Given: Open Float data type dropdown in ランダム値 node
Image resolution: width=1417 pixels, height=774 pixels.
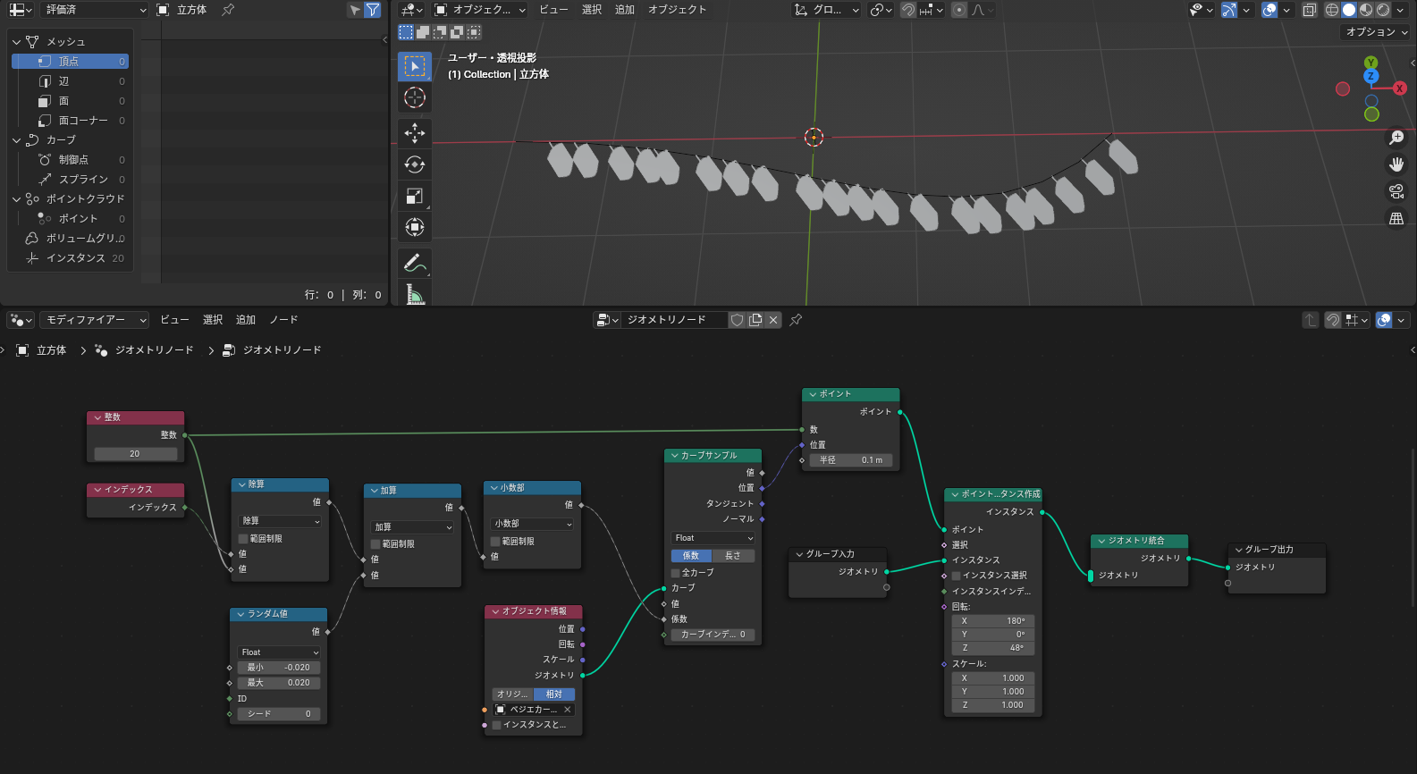Looking at the screenshot, I should pyautogui.click(x=279, y=652).
